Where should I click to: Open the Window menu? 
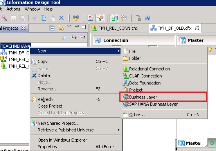32,9
